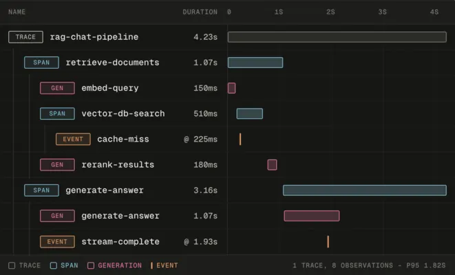Screen dimensions: 455x275
Task: Click the 4S timeline axis label
Action: [434, 12]
